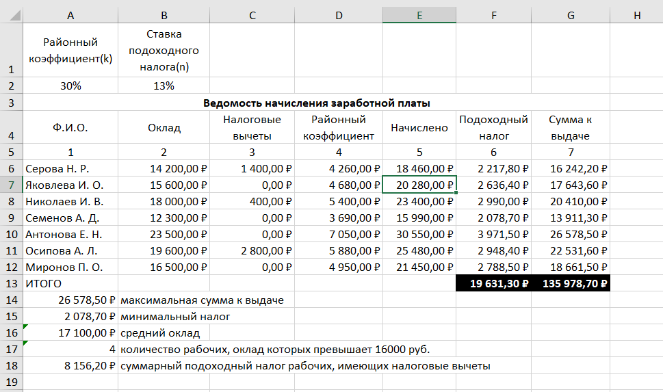The width and height of the screenshot is (663, 392).
Task: Click cell 'Миронов П. О.'
Action: 70,267
